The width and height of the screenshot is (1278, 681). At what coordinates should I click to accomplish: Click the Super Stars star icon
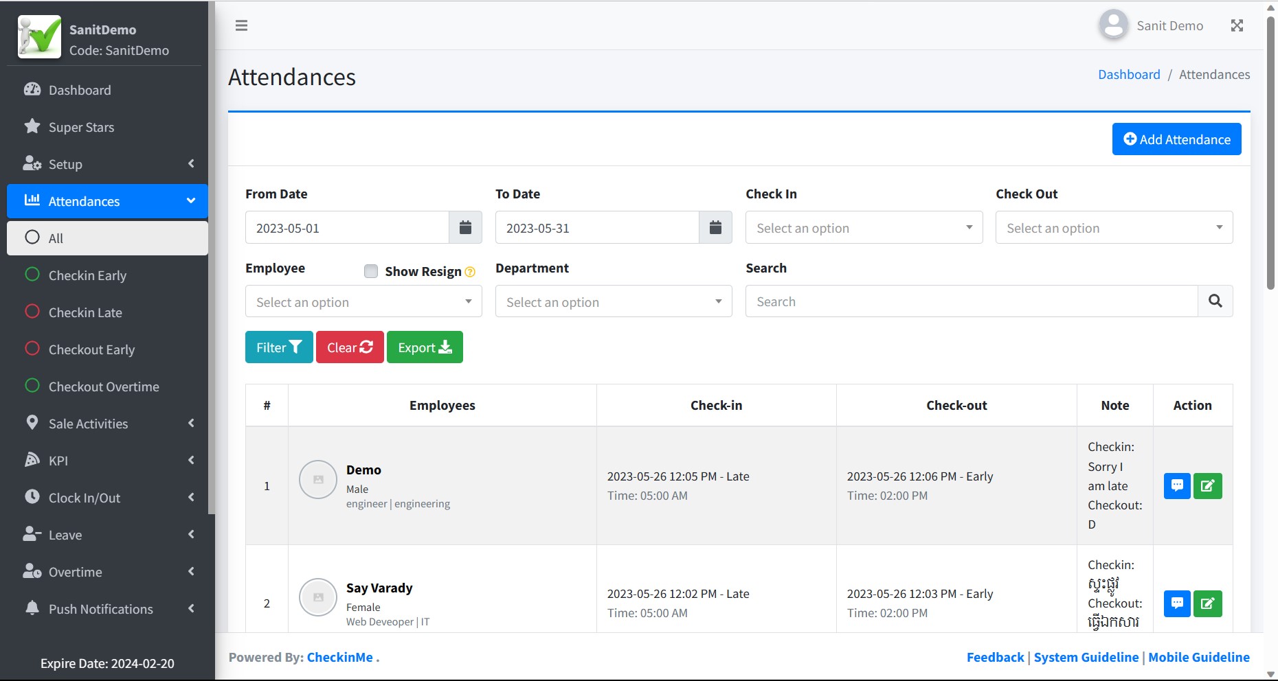(32, 126)
